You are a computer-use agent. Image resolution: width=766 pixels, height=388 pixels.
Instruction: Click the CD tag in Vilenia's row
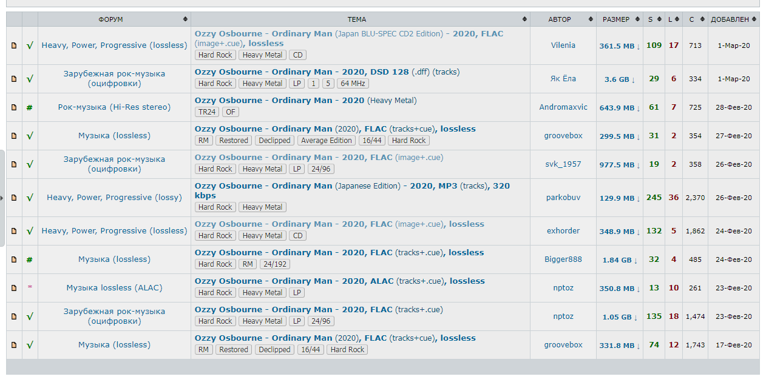[x=297, y=55]
